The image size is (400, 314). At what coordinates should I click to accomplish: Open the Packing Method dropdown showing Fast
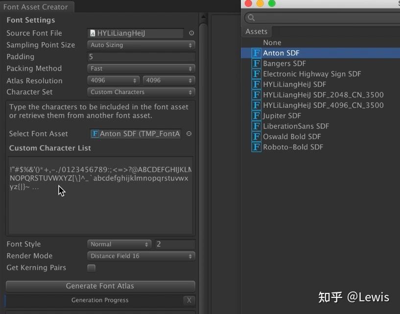pos(141,69)
